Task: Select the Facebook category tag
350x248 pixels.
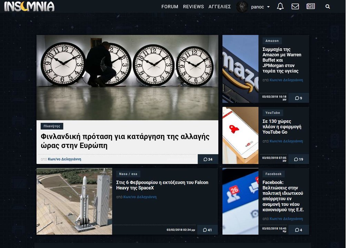Action: pos(273,174)
